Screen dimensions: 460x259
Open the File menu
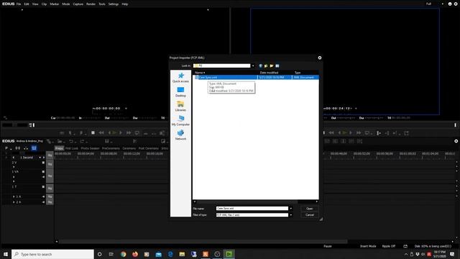[x=19, y=4]
